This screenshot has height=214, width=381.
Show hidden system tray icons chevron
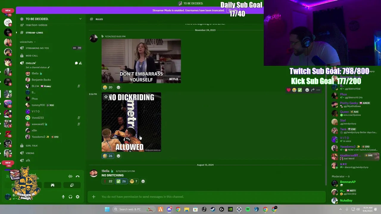tap(341, 209)
